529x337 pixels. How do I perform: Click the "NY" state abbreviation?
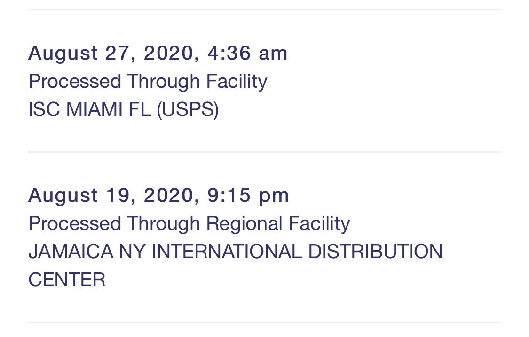[x=132, y=252]
